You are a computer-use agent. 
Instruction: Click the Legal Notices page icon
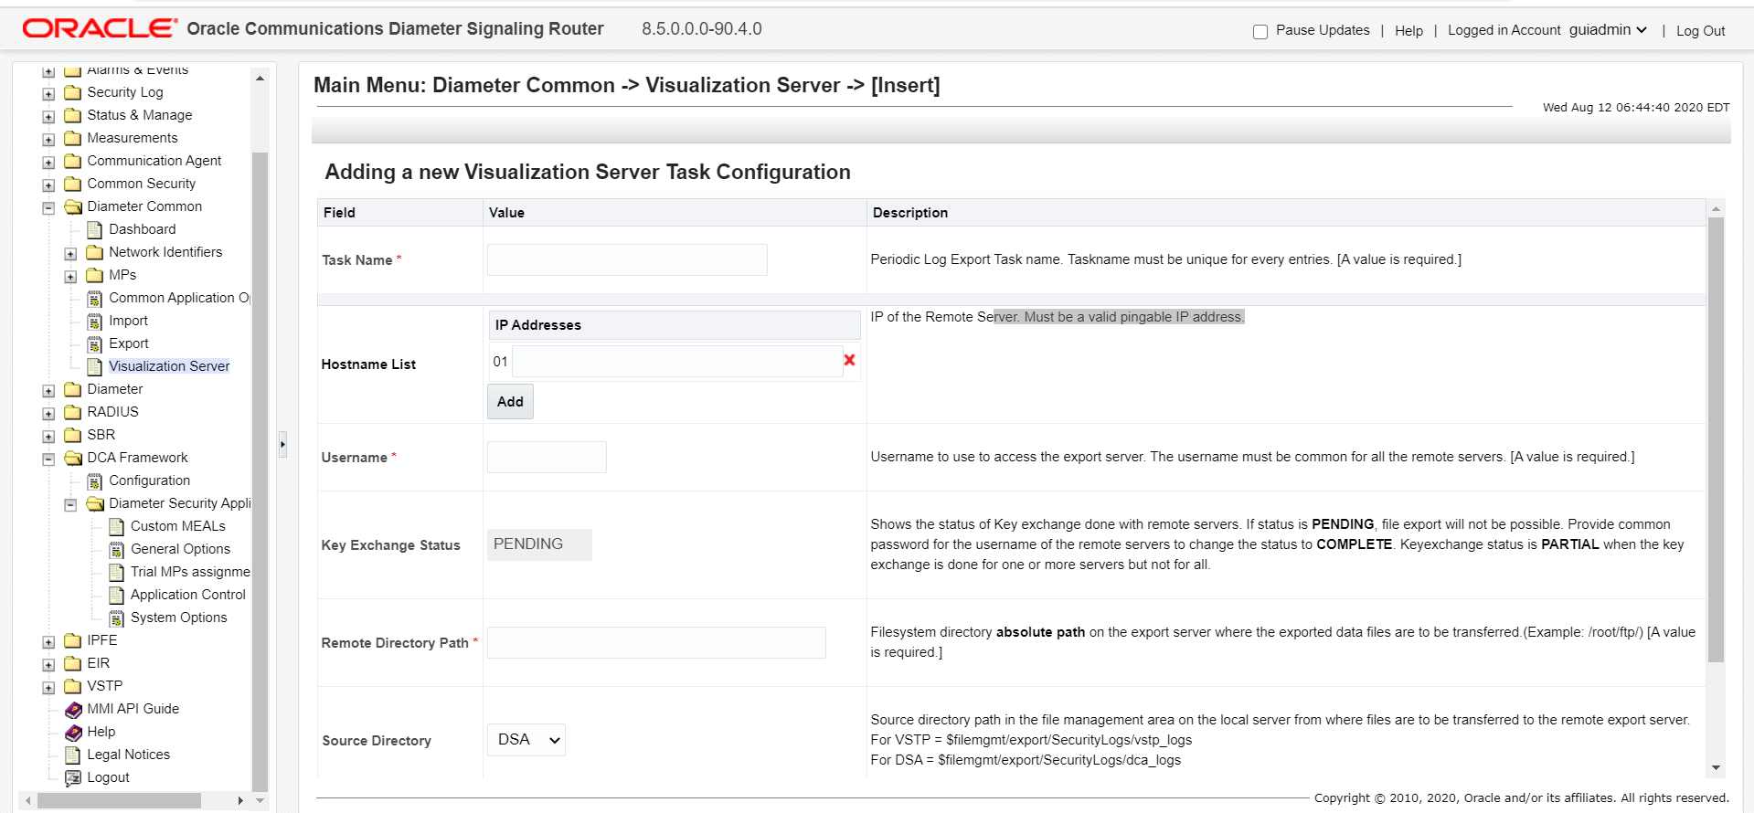click(73, 755)
